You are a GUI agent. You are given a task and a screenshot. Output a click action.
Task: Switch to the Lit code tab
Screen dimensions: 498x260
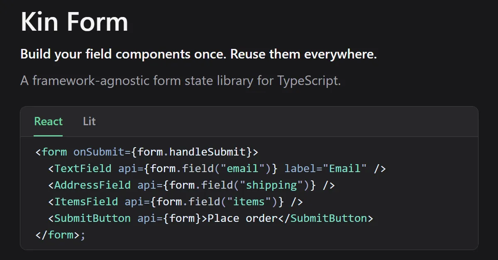click(89, 121)
